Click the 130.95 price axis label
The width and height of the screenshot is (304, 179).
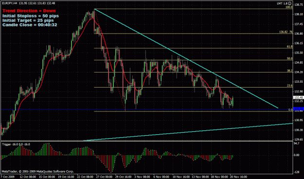tap(299, 120)
